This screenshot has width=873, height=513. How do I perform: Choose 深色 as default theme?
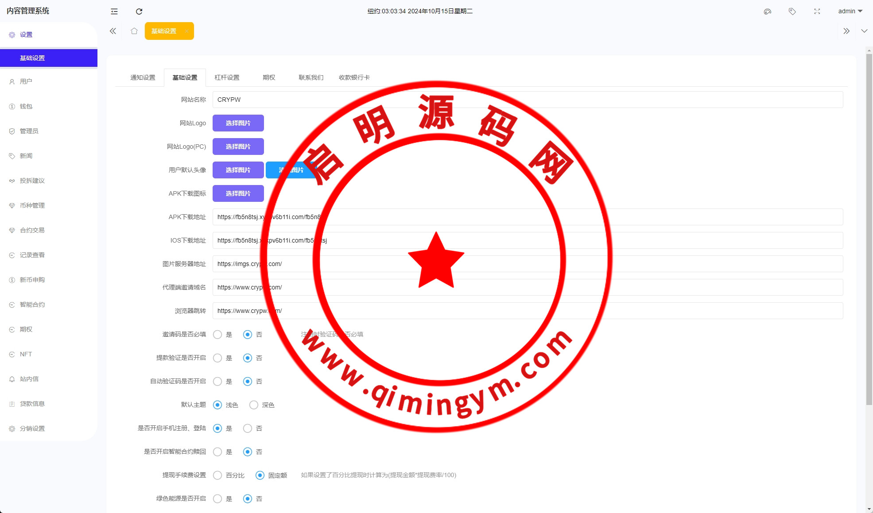tap(254, 405)
